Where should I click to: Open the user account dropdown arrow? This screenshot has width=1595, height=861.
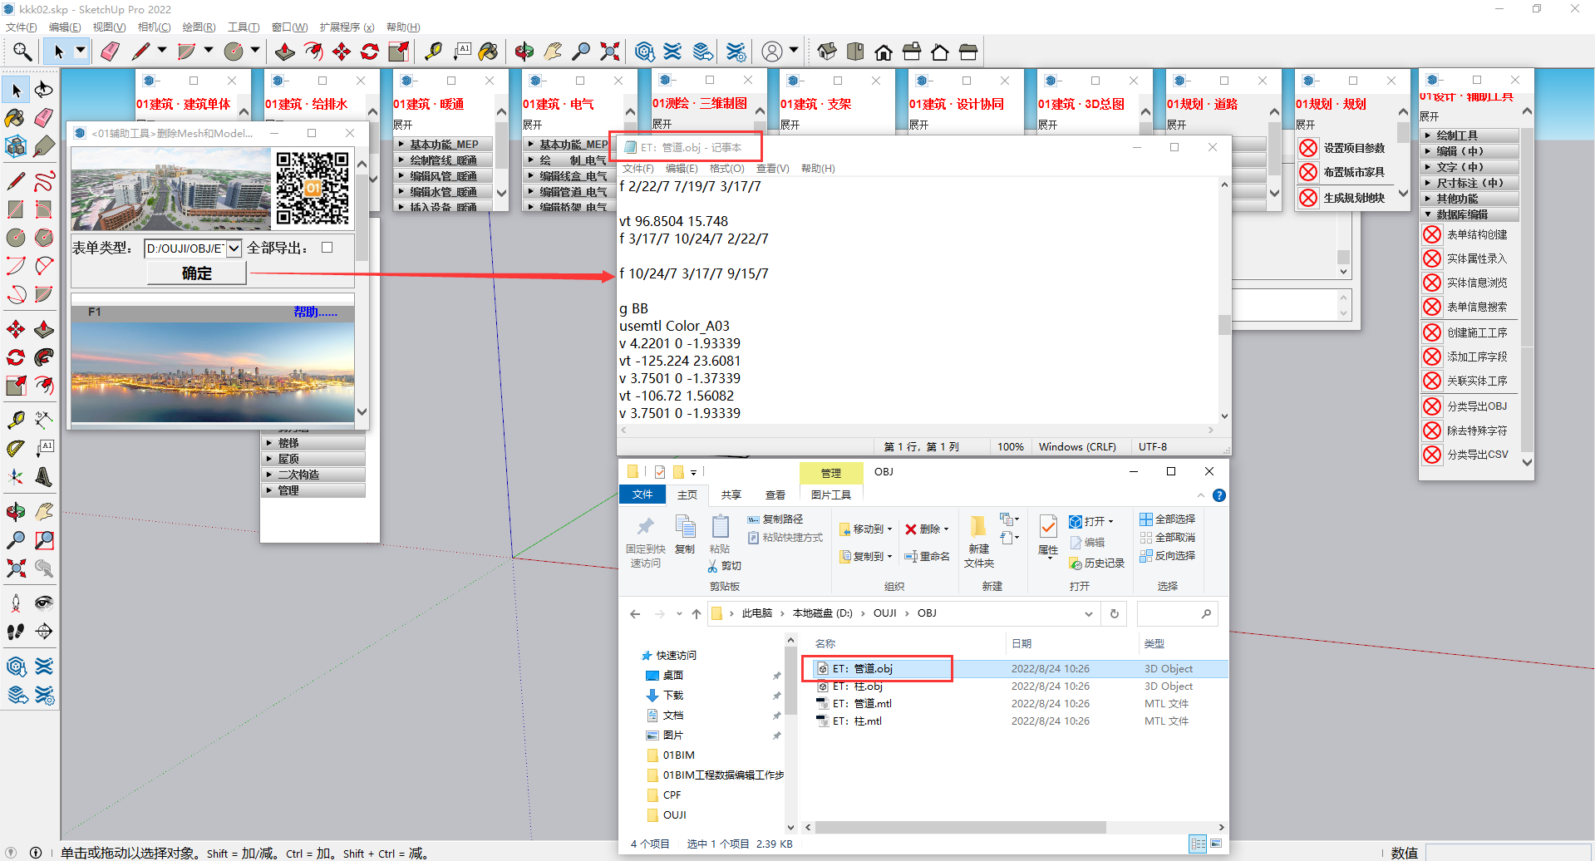tap(794, 52)
